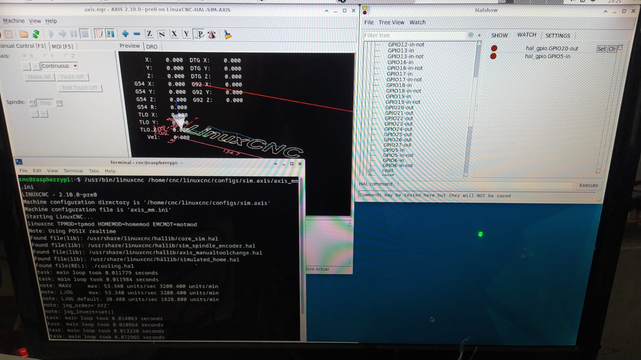Switch to rotated Z view in the preview
Screen dimensions: 641x360
(162, 34)
